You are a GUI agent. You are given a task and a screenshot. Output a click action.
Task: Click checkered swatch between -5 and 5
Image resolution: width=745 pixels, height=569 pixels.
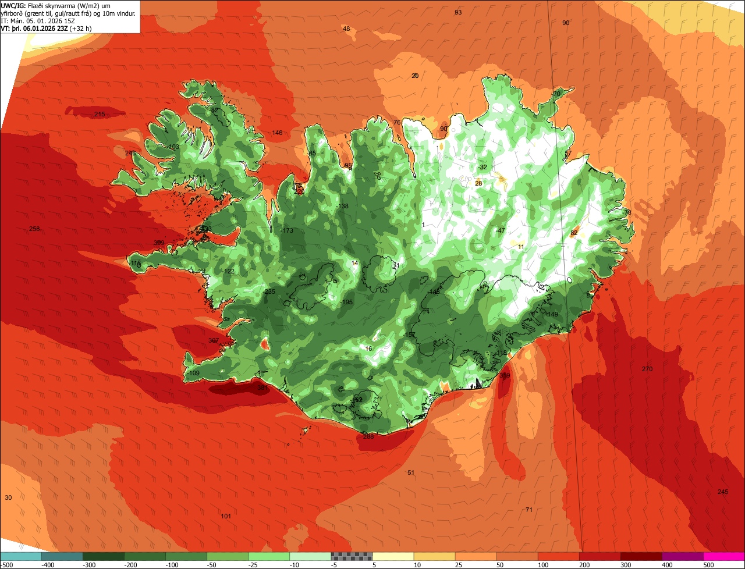[351, 556]
